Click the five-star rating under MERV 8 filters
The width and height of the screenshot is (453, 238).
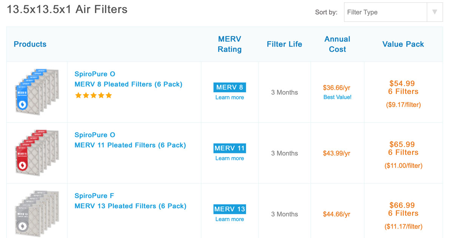pyautogui.click(x=94, y=96)
